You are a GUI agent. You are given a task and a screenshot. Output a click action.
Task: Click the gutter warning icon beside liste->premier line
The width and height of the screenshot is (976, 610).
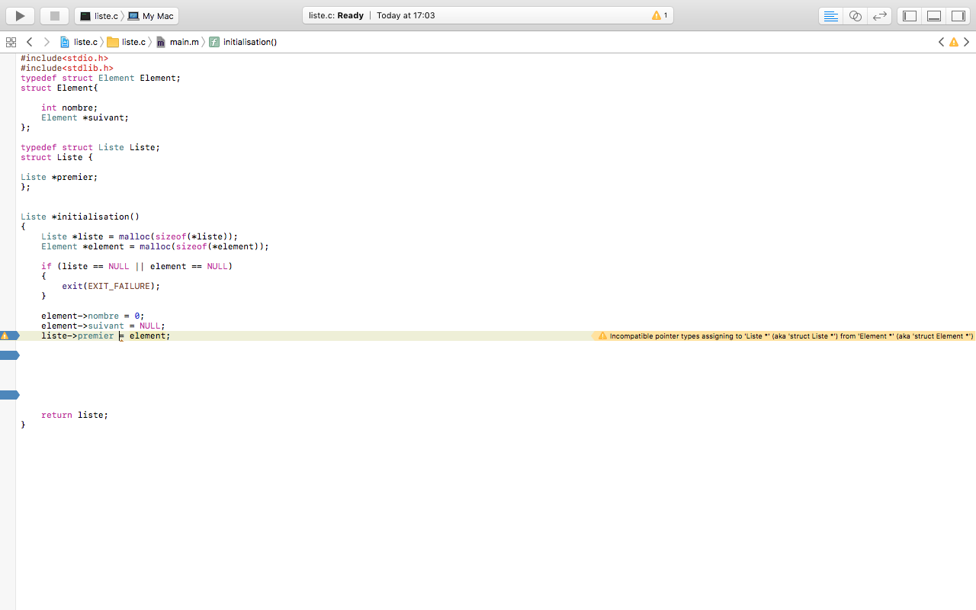5,335
